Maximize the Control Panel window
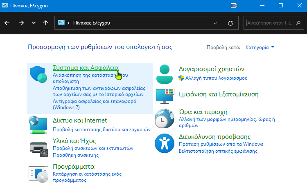This screenshot has height=194, width=307. [x=281, y=5]
